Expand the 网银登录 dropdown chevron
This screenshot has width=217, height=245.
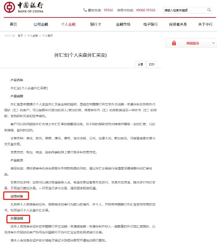pyautogui.click(x=213, y=43)
